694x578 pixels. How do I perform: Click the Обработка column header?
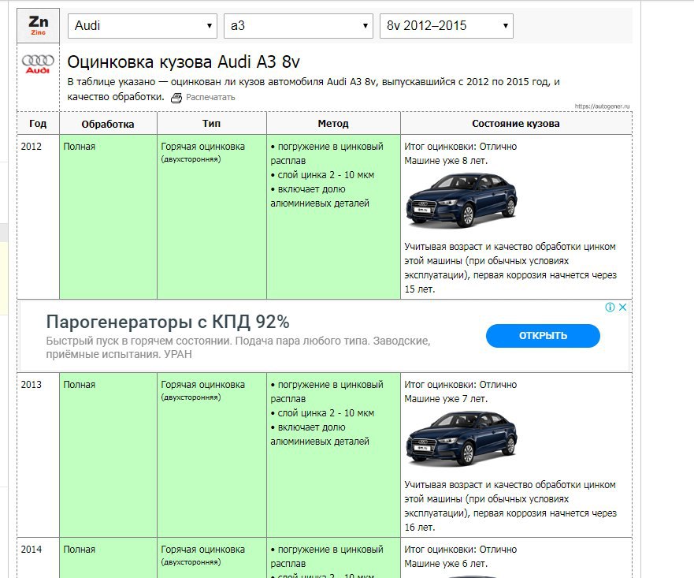tap(108, 124)
